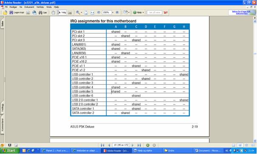Activate the Velg text selection tool
Screen dimensions: 257x154
[x=62, y=12]
